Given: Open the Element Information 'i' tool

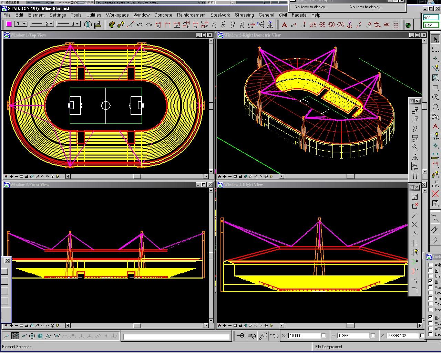Looking at the screenshot, I should pos(88,24).
